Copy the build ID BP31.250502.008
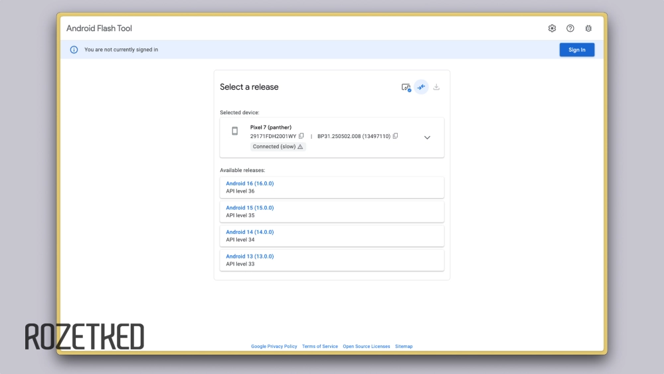 pyautogui.click(x=395, y=136)
